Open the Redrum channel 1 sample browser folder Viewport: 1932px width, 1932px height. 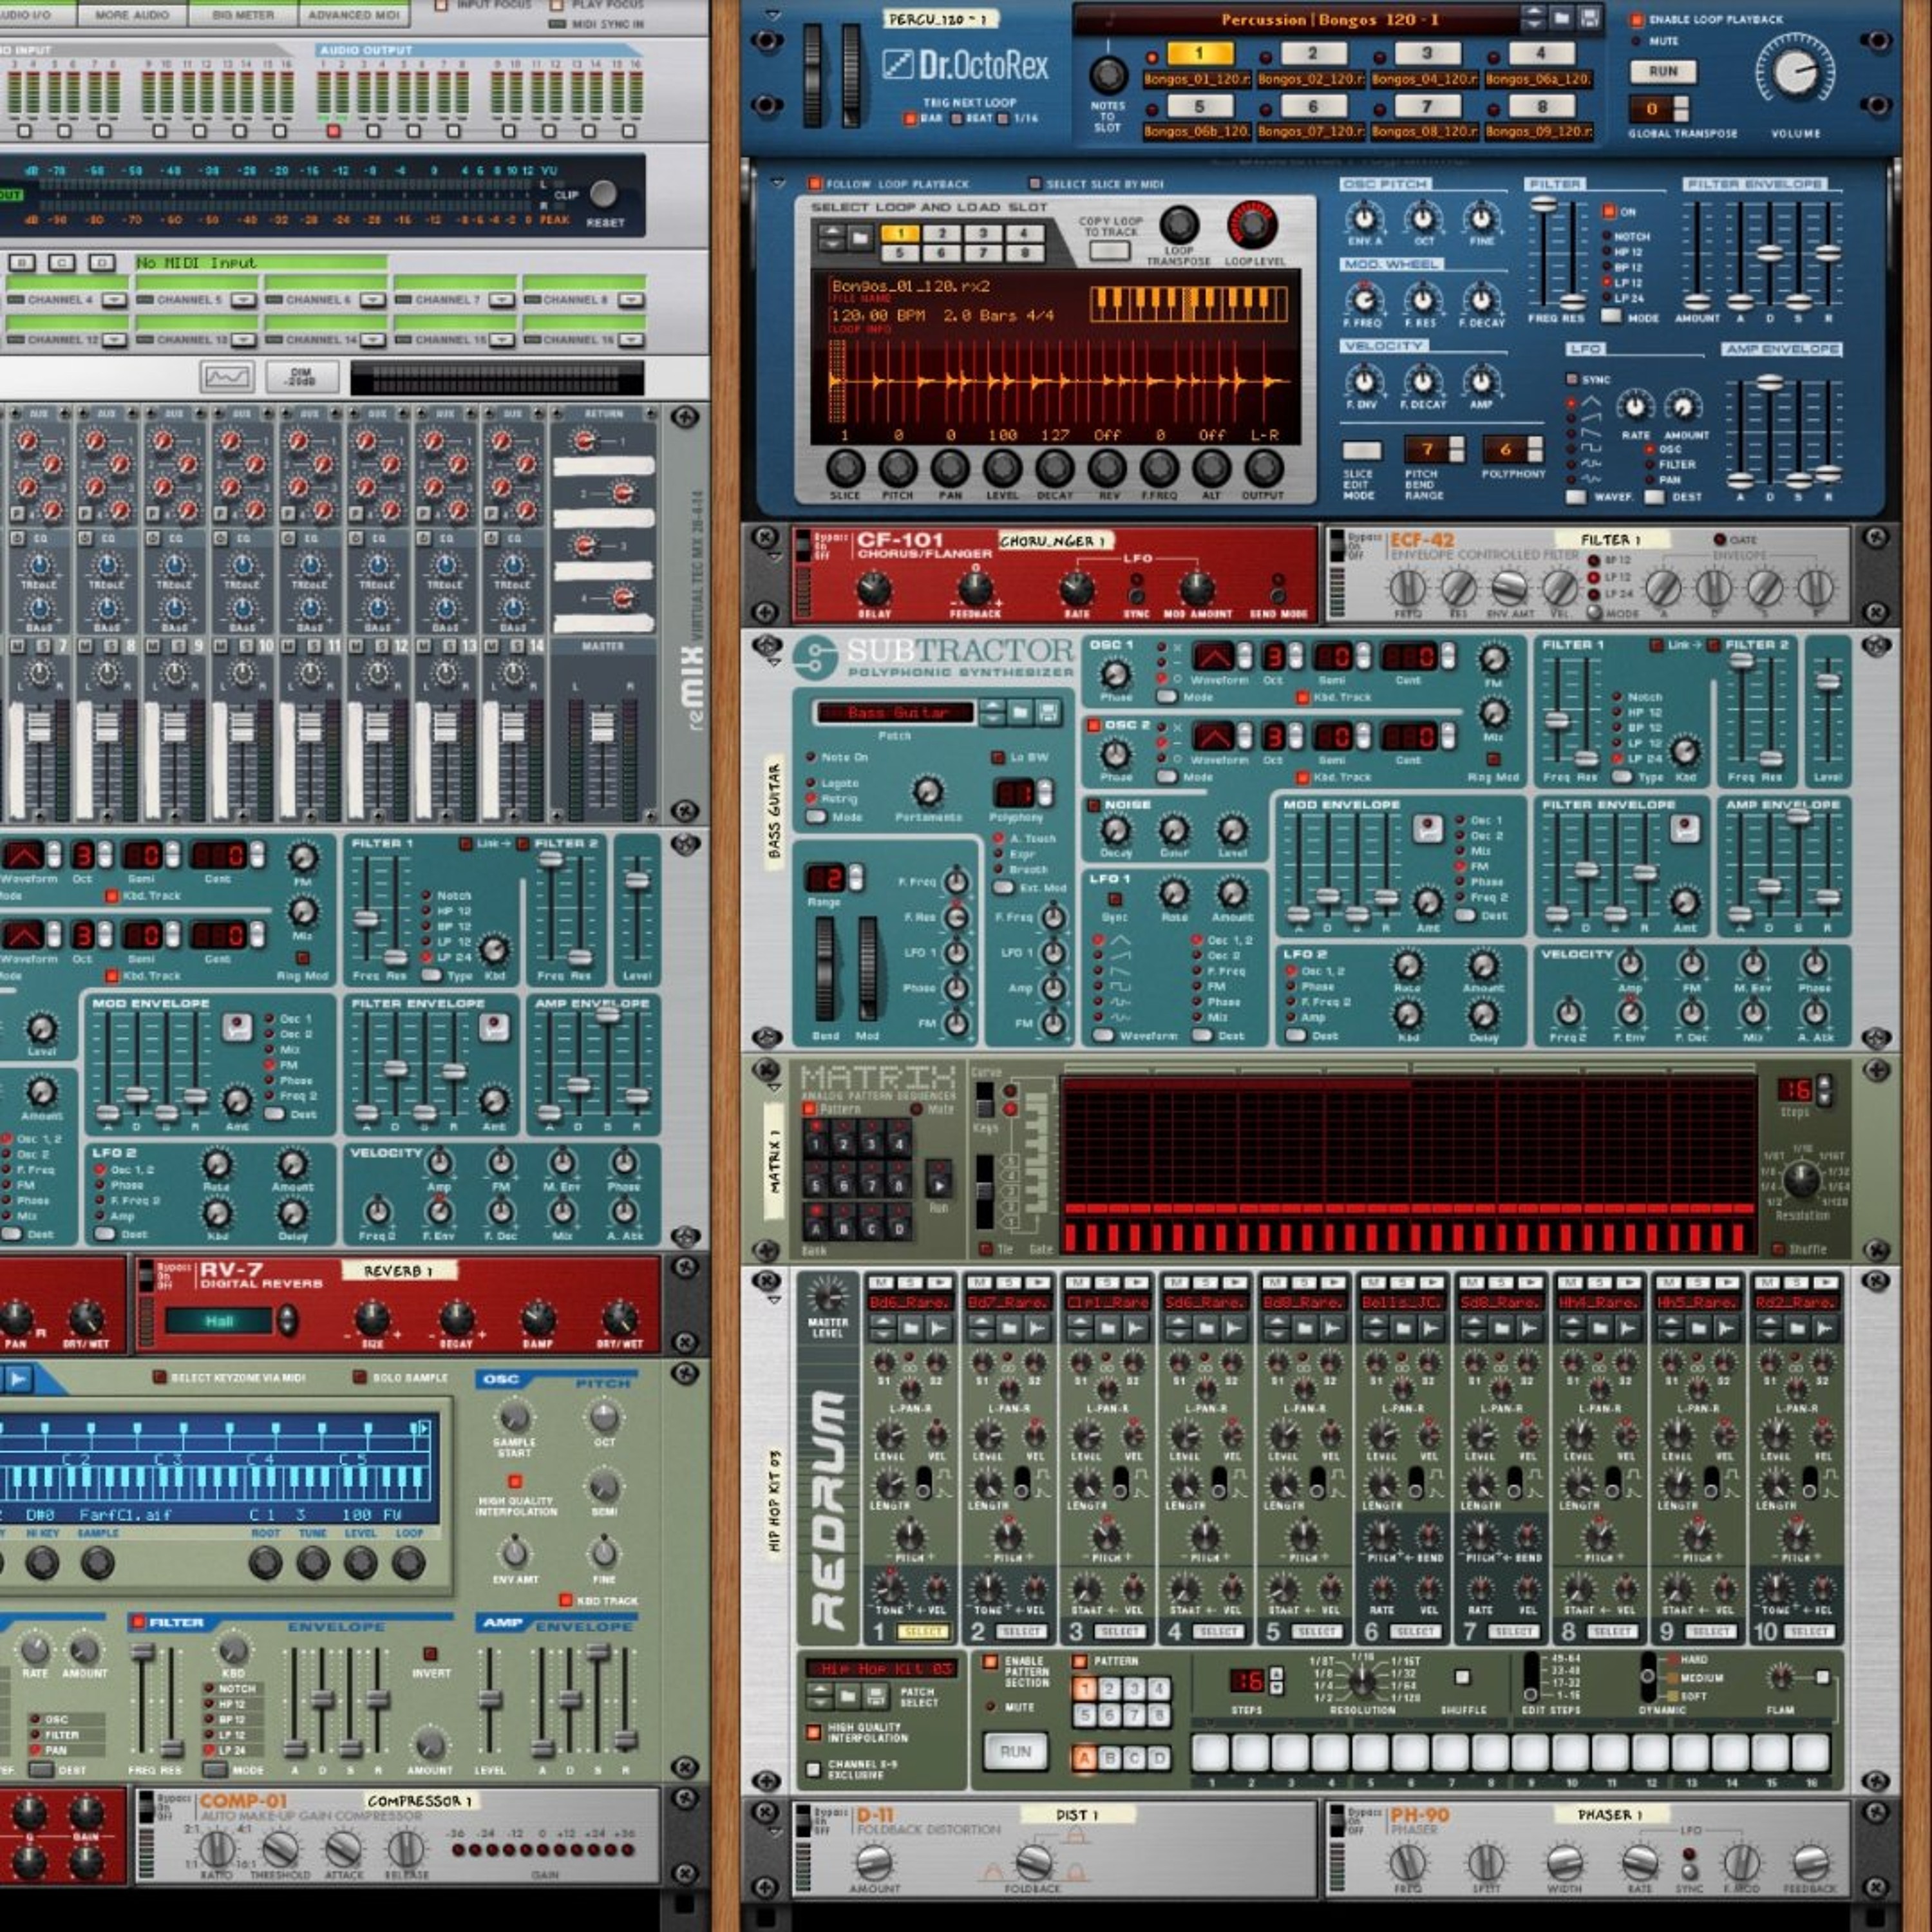pos(910,1329)
